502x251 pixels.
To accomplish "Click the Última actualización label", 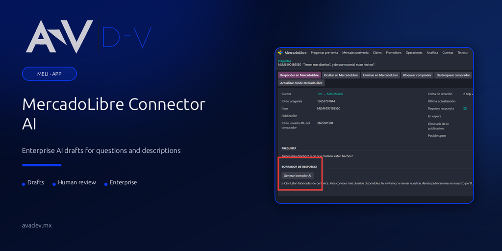I will click(441, 101).
